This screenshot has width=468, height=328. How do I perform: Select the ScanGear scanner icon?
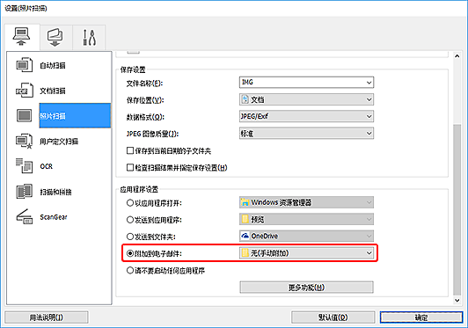click(x=24, y=216)
